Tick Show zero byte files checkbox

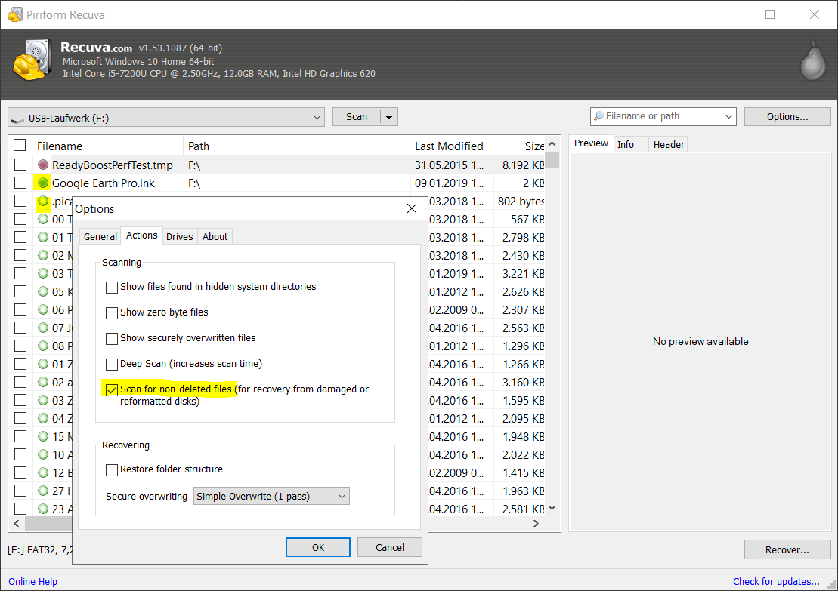112,312
